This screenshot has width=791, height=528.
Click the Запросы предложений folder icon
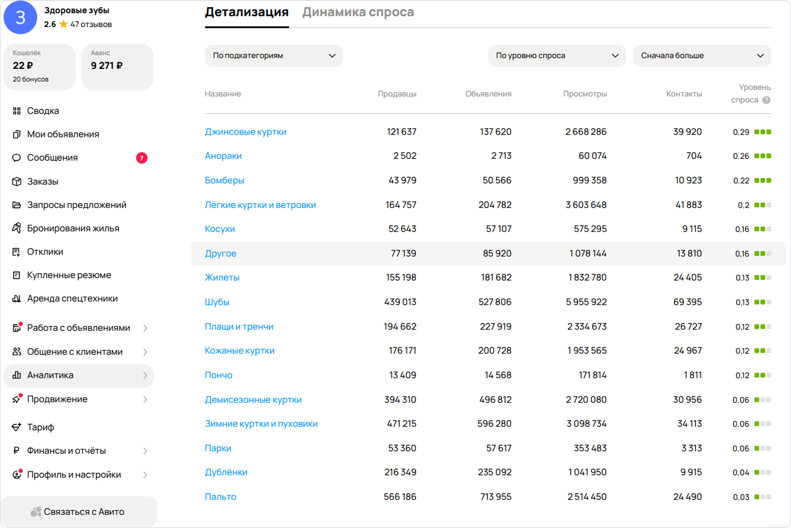point(17,205)
